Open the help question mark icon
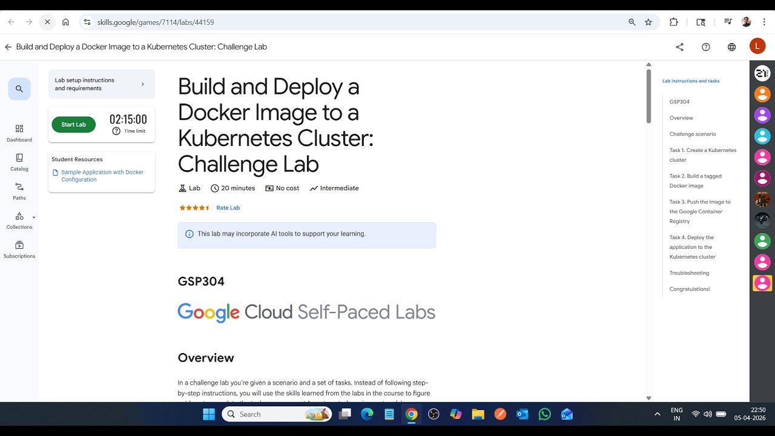The width and height of the screenshot is (775, 436). coord(705,47)
